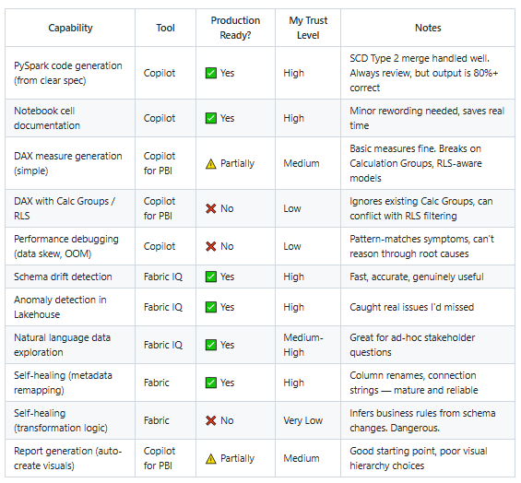Click green checkmark in Self-healing metadata remapping row
This screenshot has width=521, height=483.
coord(210,383)
